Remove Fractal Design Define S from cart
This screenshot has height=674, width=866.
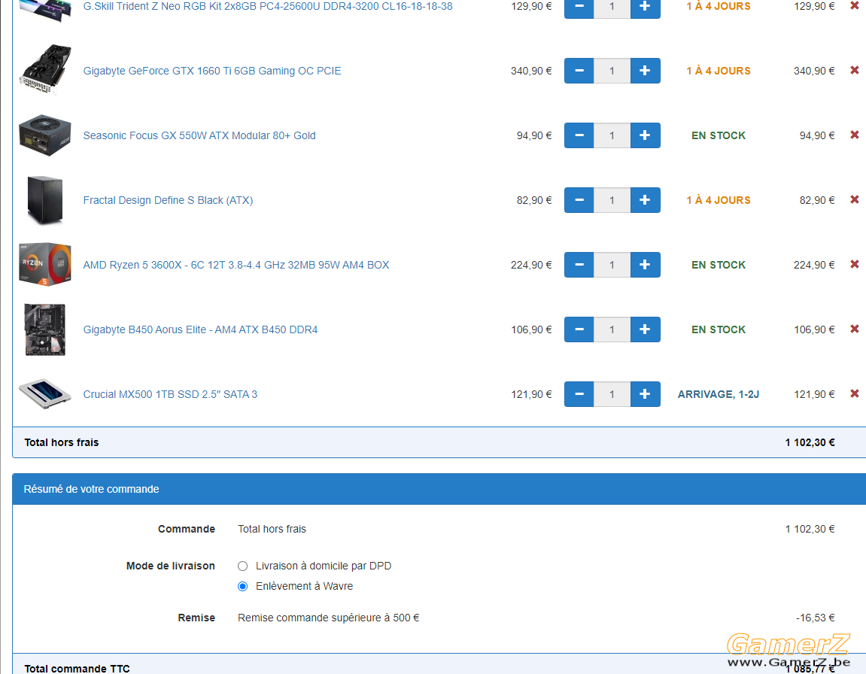(x=855, y=199)
